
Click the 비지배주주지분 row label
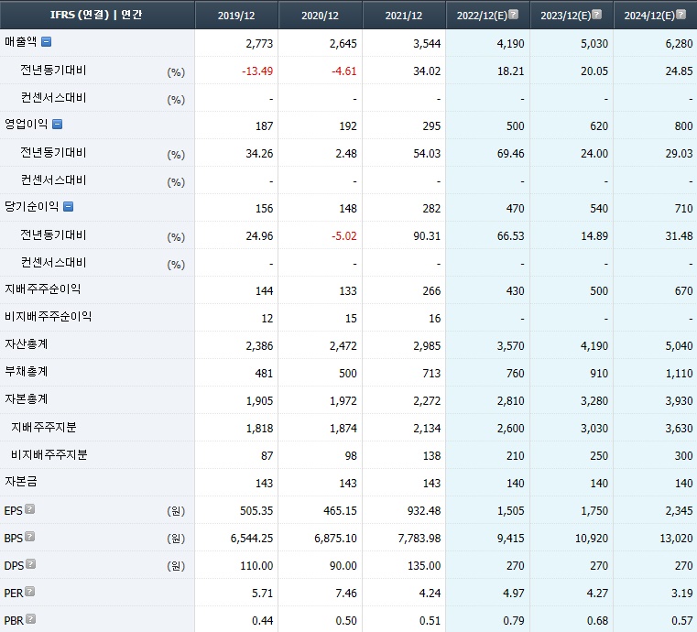[x=49, y=455]
